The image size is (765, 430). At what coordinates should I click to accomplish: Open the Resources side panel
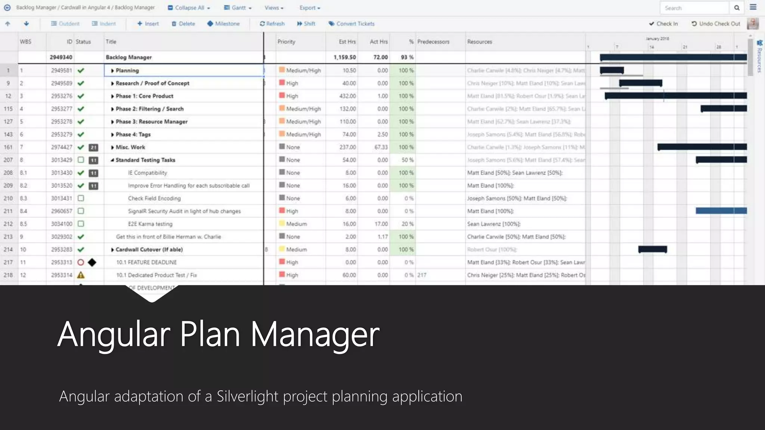[759, 56]
